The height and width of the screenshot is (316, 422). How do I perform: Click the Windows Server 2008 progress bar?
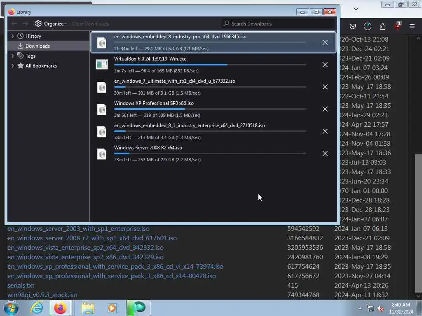210,153
